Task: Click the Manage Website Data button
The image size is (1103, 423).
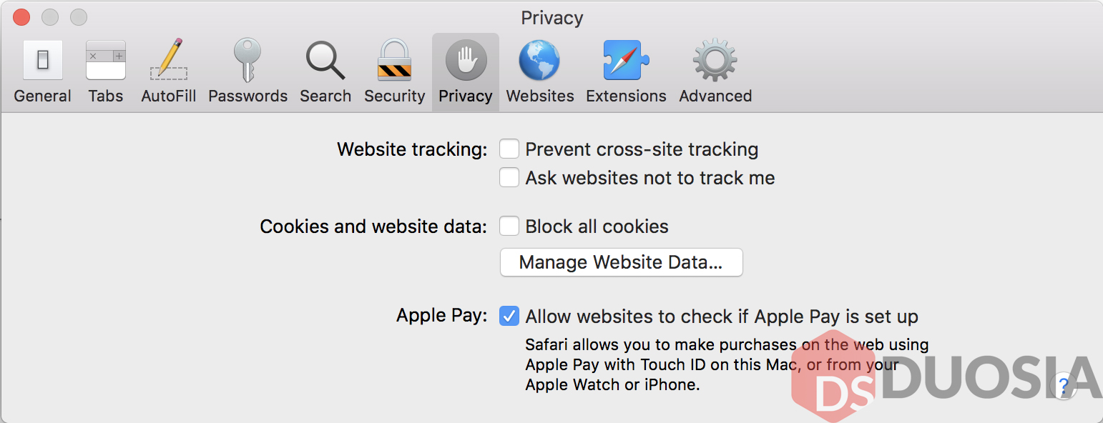Action: (621, 262)
